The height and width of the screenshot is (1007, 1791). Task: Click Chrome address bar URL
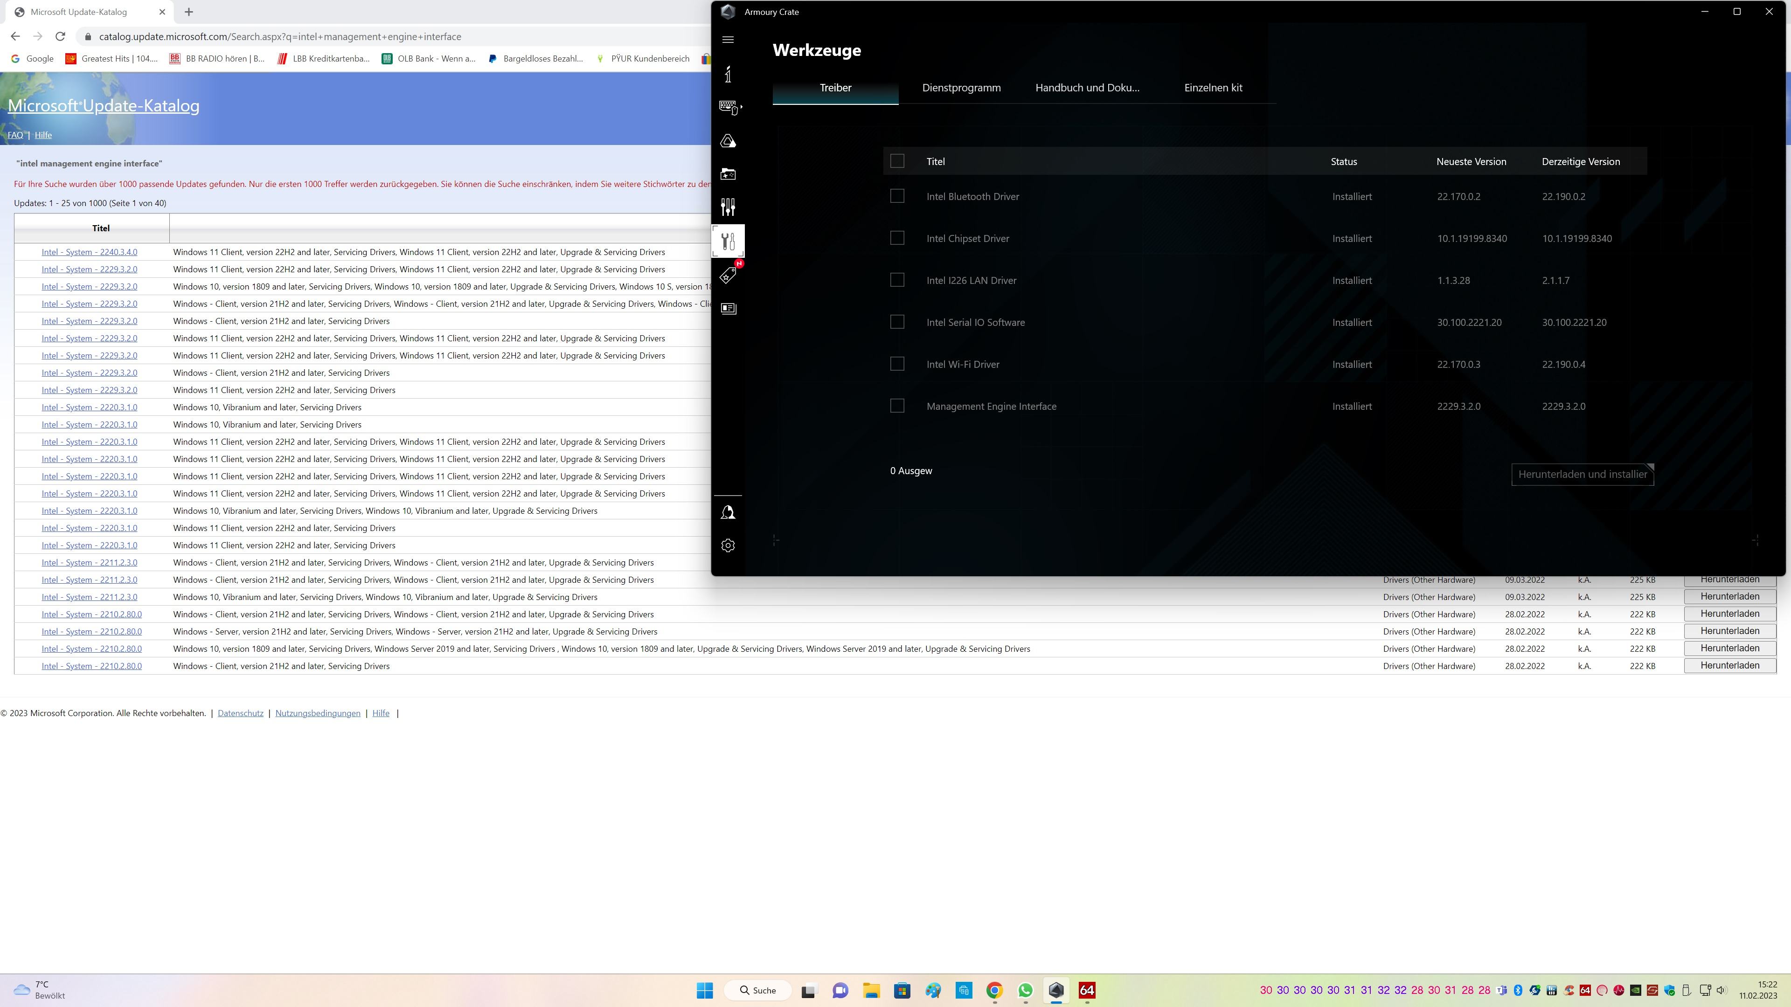point(280,36)
